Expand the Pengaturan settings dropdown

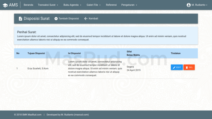click(x=129, y=5)
